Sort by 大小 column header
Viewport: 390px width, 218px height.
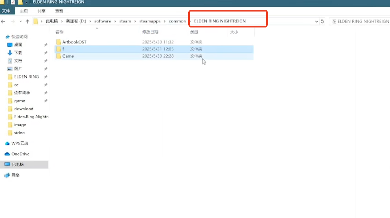(x=234, y=32)
